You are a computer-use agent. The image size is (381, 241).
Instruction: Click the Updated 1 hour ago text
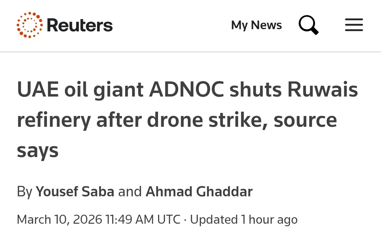[244, 219]
